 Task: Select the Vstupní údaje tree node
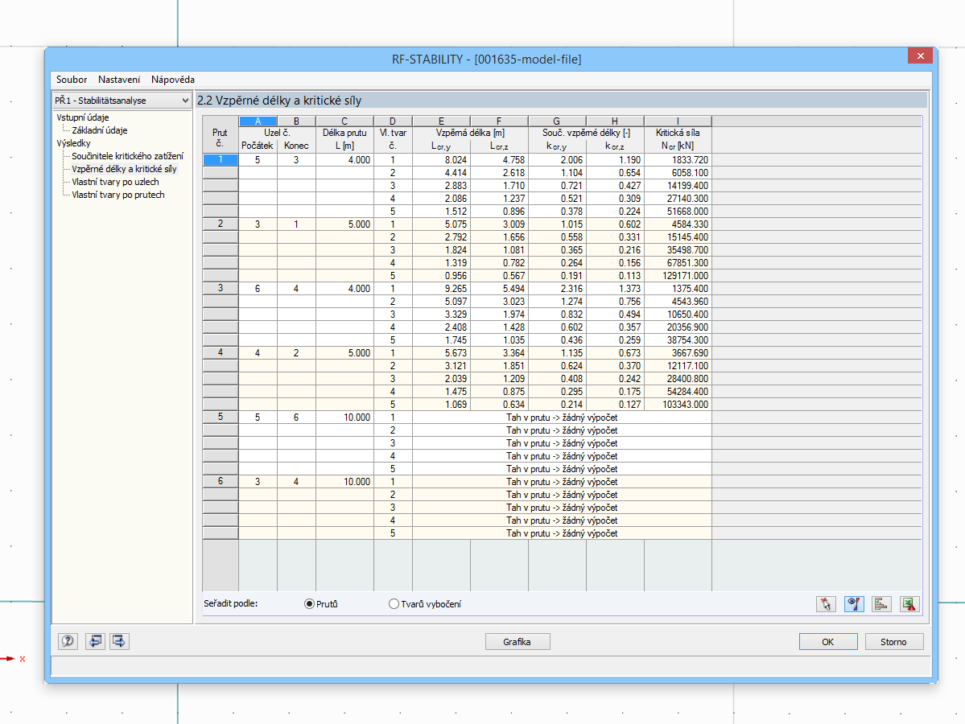click(82, 117)
